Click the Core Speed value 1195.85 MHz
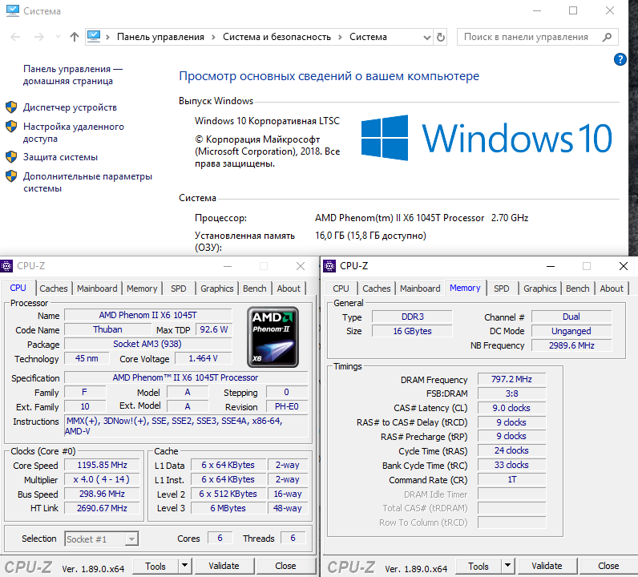 point(102,465)
